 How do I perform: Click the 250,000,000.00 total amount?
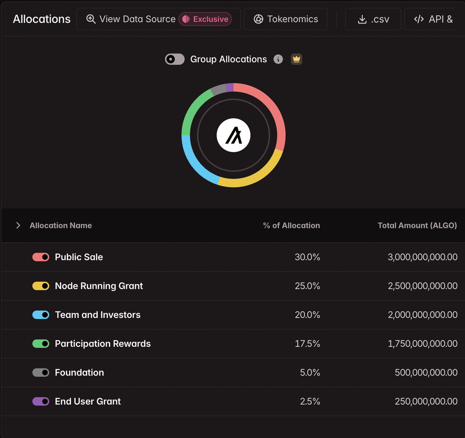[426, 401]
